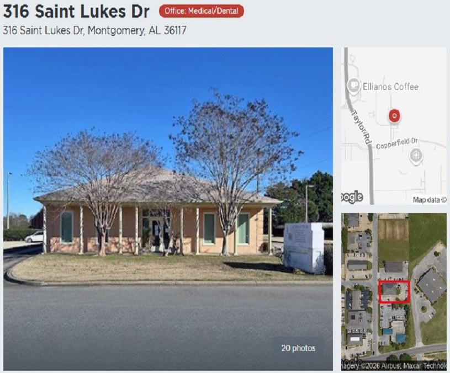Click the 316 Saint Lukes Dr heading
This screenshot has height=373, width=450.
(x=76, y=12)
